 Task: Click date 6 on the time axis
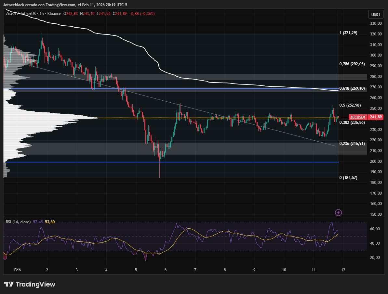(166, 270)
